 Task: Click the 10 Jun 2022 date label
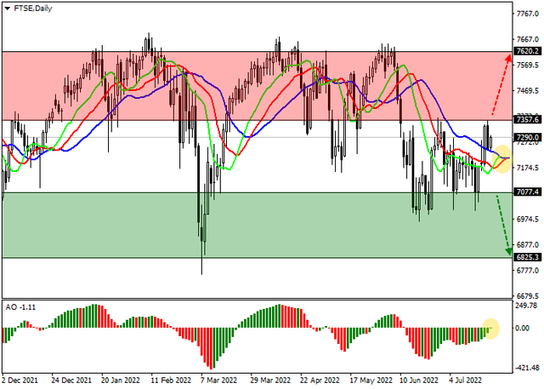(x=419, y=380)
